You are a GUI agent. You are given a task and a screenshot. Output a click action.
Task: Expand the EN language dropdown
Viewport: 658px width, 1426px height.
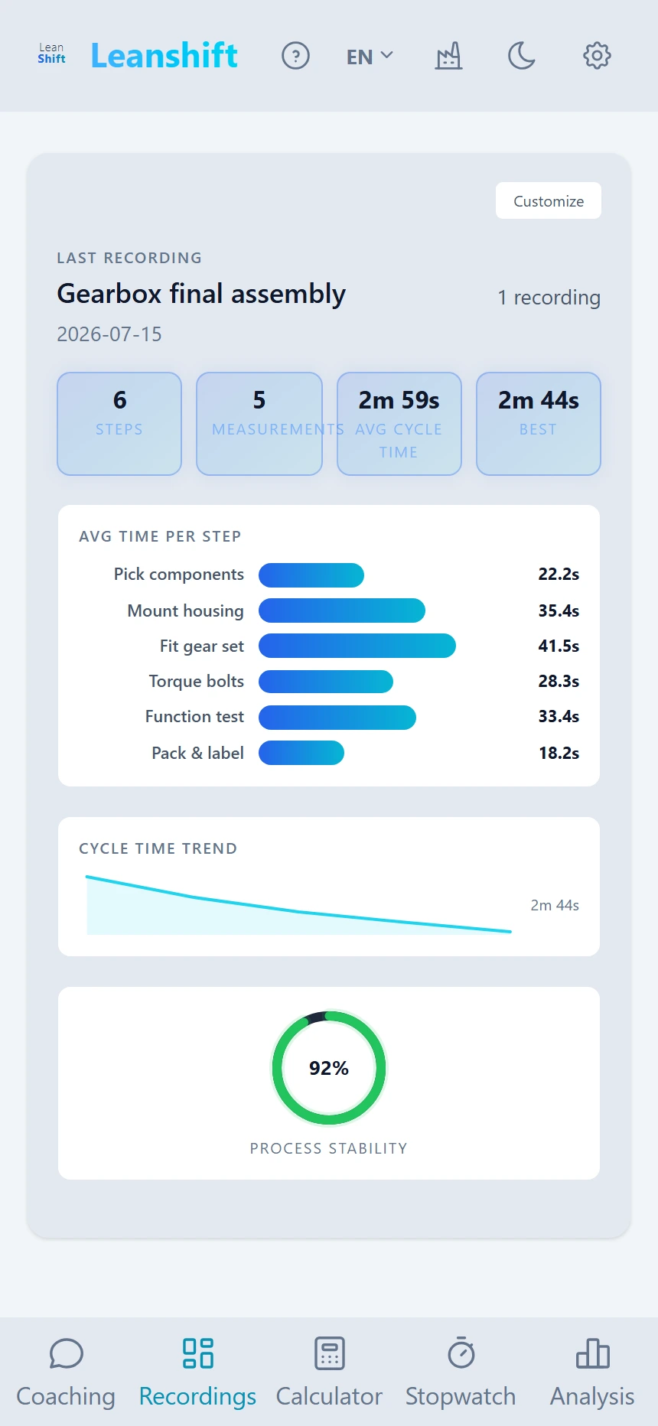click(x=370, y=57)
